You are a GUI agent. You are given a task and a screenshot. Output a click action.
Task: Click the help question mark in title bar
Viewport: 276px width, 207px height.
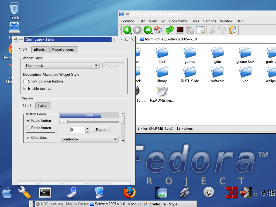114,39
